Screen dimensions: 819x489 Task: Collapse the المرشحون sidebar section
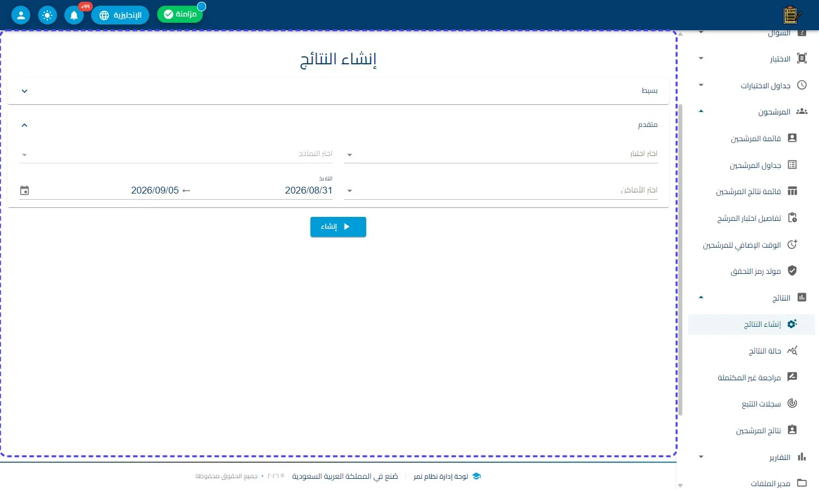(x=752, y=112)
